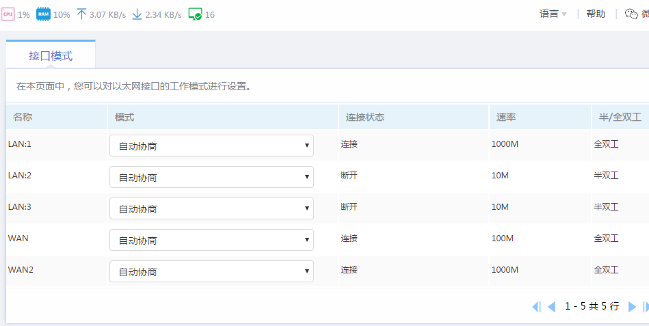Click WAN2 duplex value 全双工
The height and width of the screenshot is (326, 649).
607,270
